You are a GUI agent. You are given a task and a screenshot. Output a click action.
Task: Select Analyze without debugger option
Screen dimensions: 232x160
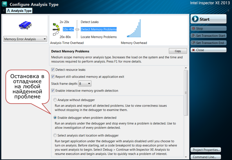[55, 100]
